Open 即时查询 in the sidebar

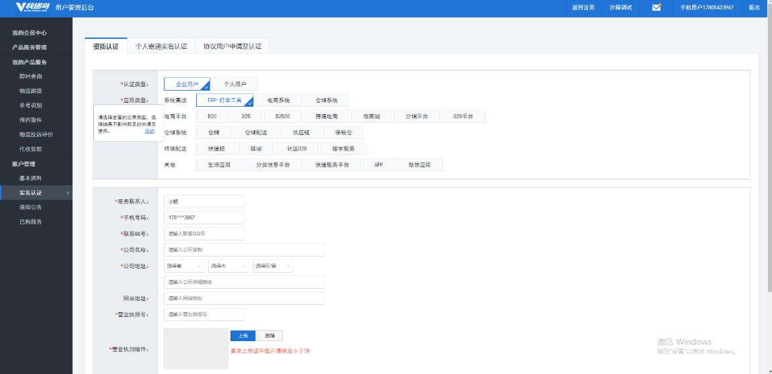30,77
